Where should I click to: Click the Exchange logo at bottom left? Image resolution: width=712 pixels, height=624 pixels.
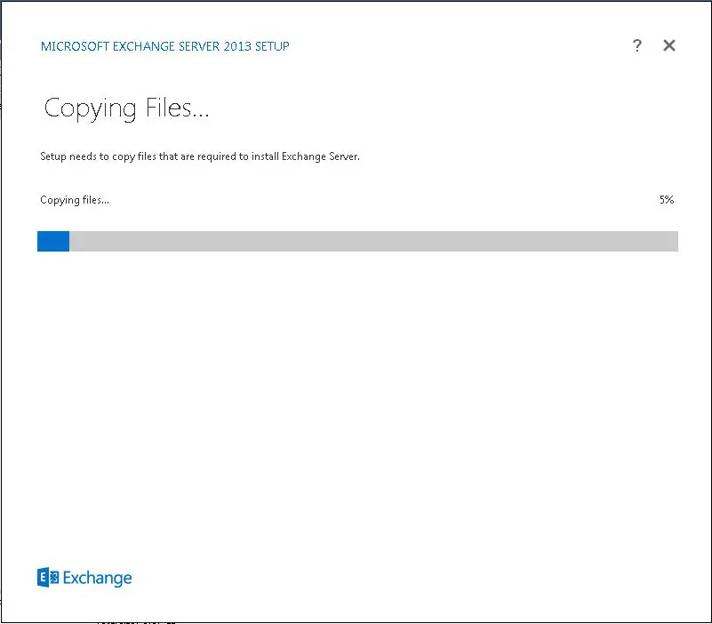coord(84,578)
